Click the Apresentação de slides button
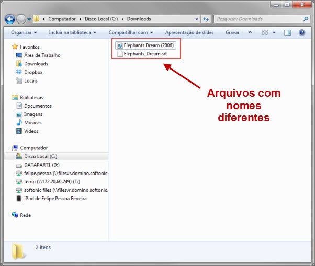 tap(189, 32)
